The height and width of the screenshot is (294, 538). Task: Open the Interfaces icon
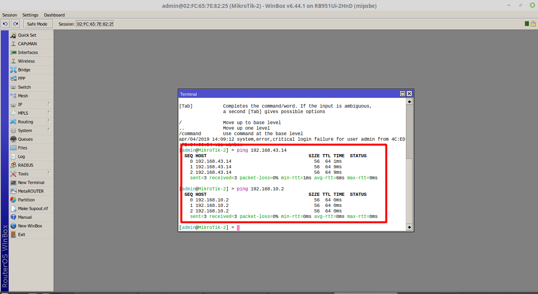pos(13,52)
